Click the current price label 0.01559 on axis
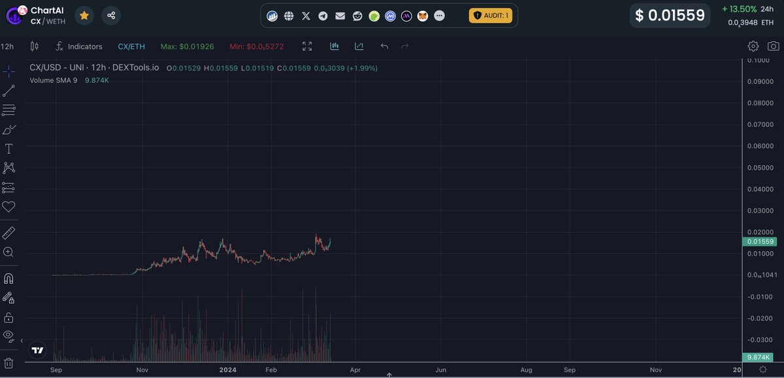784x378 pixels. pyautogui.click(x=761, y=241)
